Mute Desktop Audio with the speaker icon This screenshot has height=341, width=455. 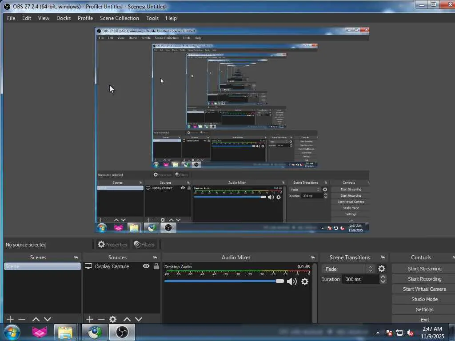point(291,282)
